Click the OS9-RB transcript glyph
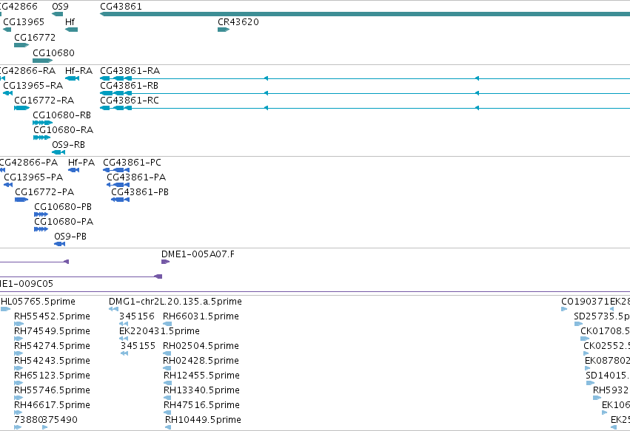Image resolution: width=630 pixels, height=431 pixels. (58, 152)
